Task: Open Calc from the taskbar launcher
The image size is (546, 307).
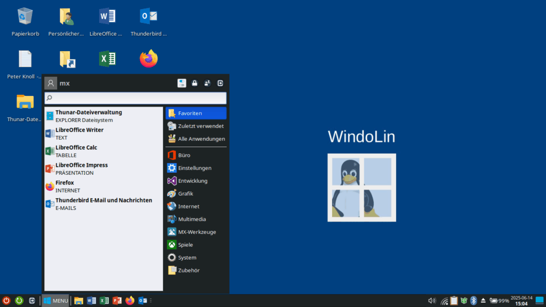Action: tap(104, 301)
